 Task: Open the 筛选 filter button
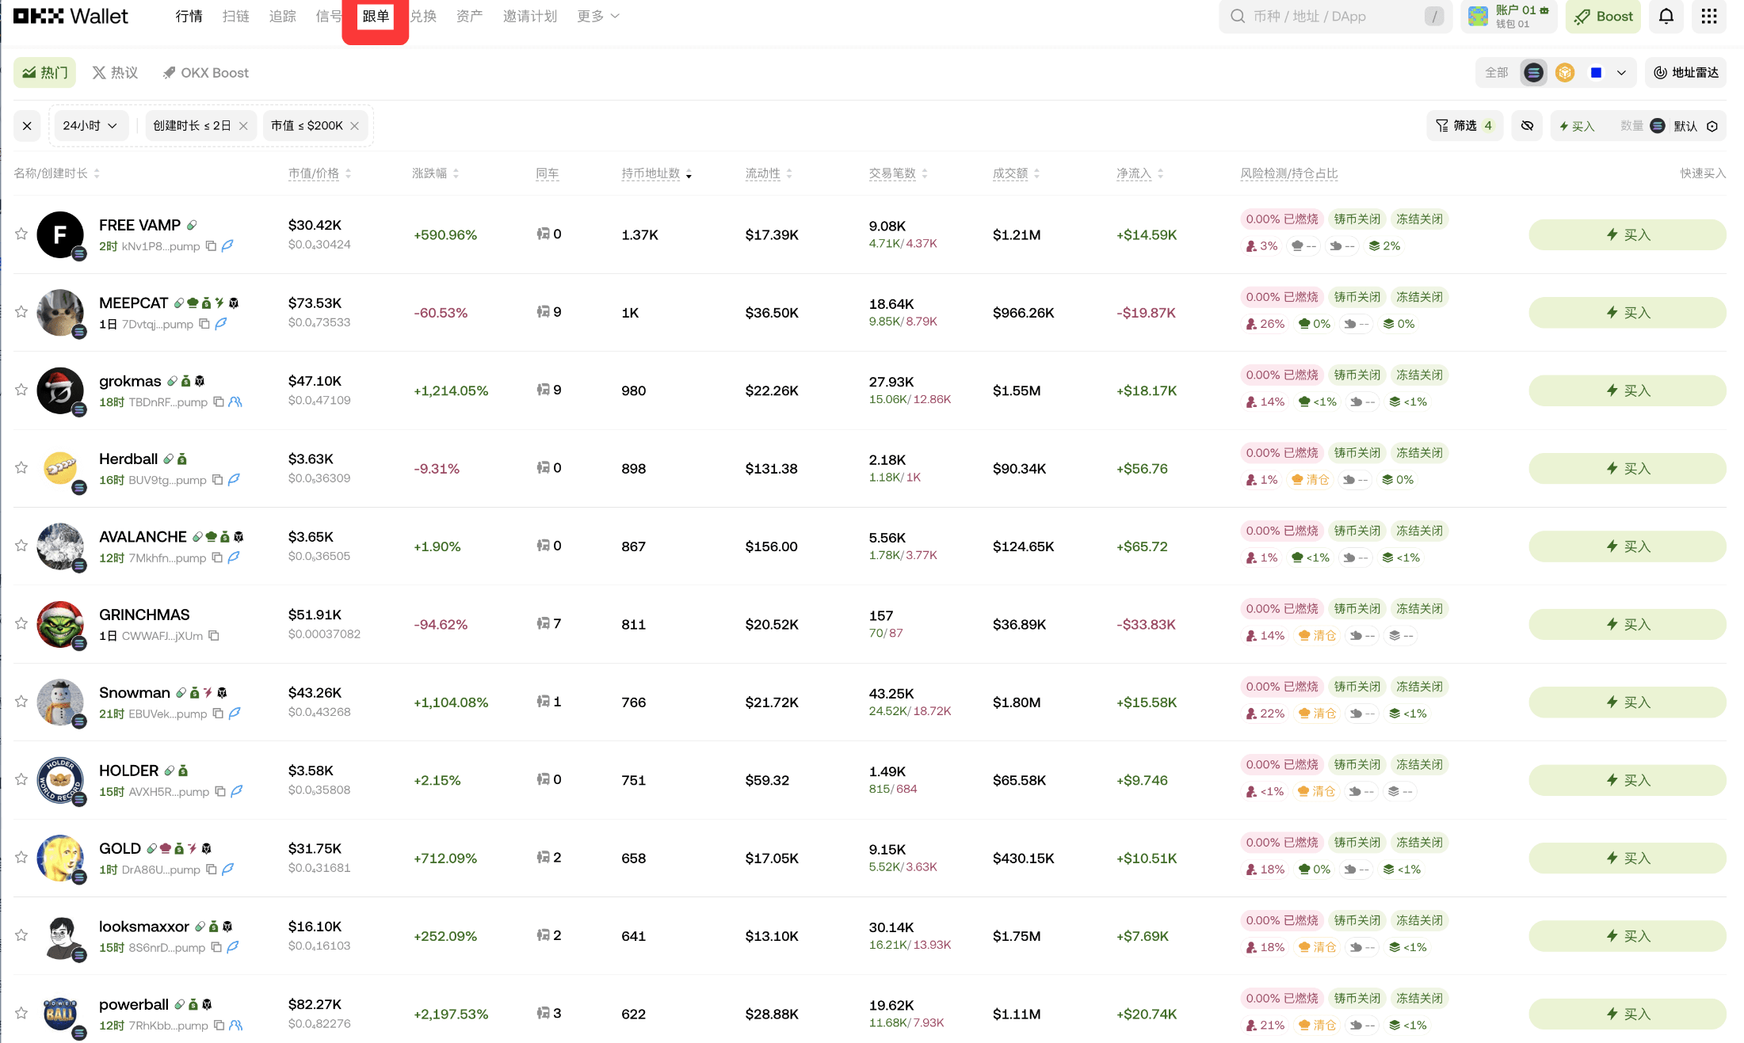pos(1464,126)
